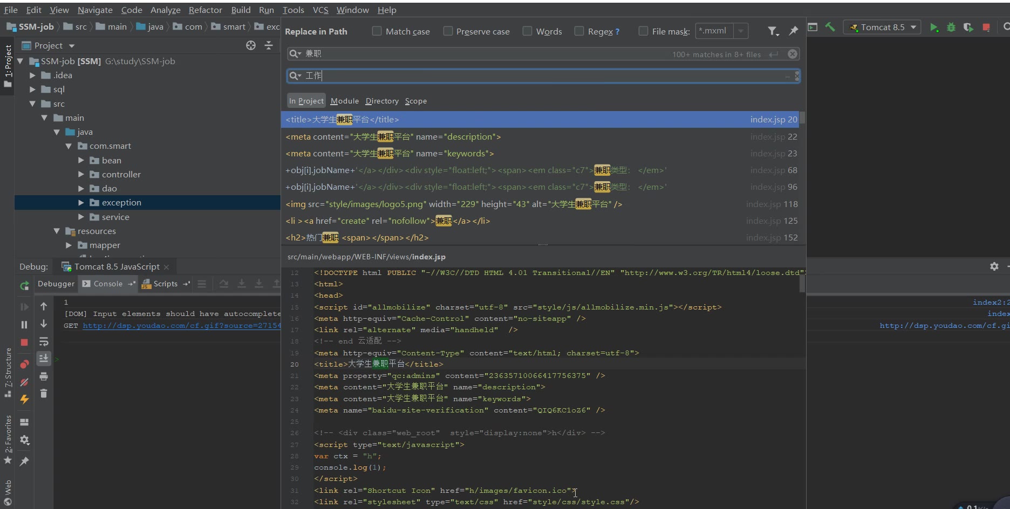Go up the stack trace in console

click(x=44, y=306)
